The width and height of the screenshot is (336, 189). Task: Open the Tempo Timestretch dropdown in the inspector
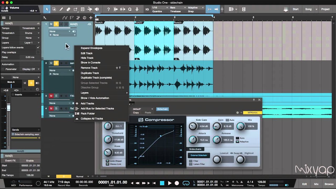click(30, 28)
